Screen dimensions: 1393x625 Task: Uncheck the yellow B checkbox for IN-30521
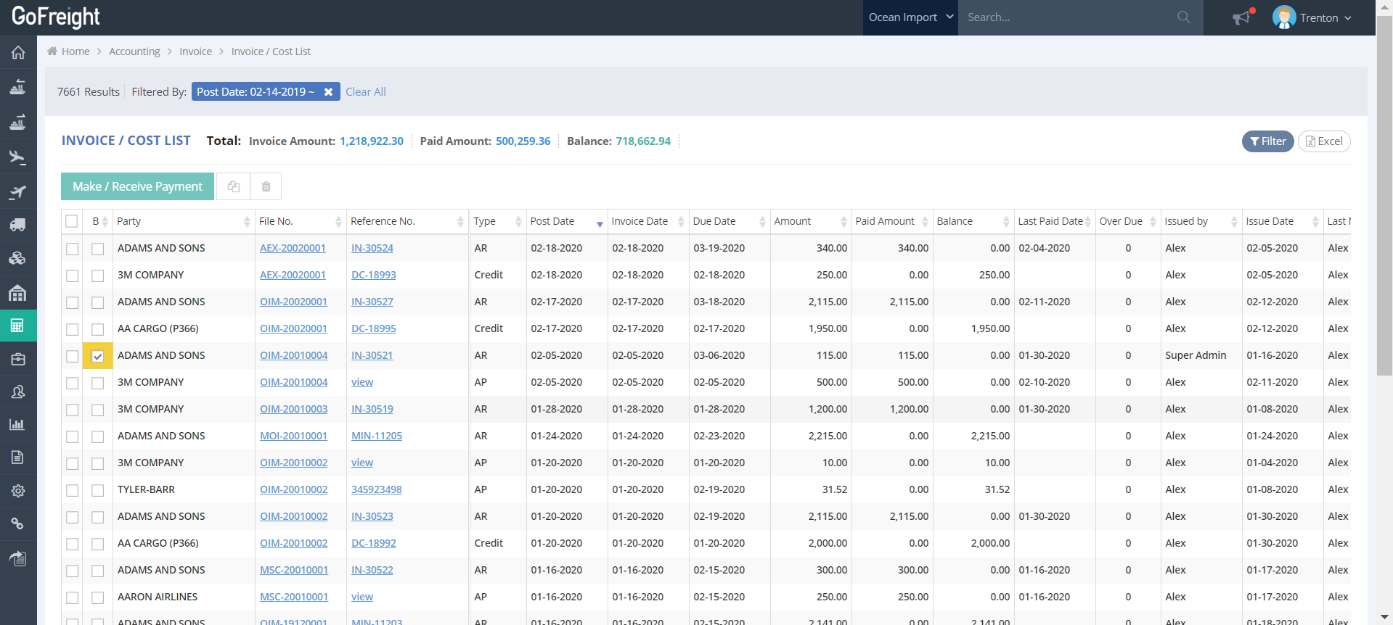point(98,356)
